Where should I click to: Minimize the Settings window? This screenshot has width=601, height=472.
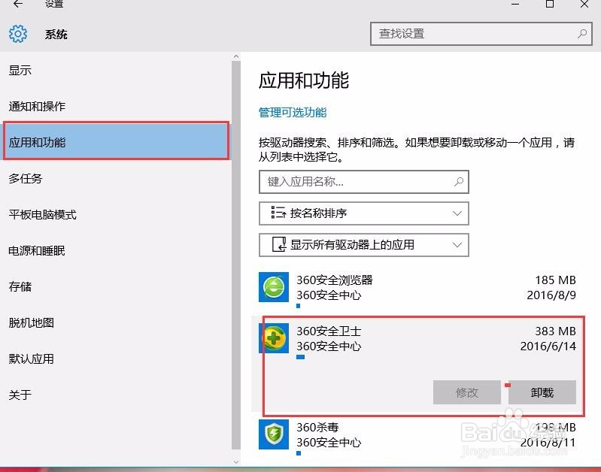(515, 4)
